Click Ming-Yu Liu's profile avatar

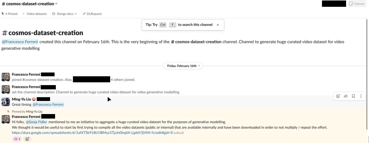(6, 102)
